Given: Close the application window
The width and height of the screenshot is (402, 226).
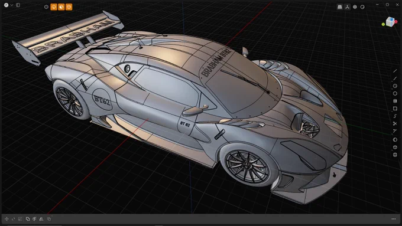Looking at the screenshot, I should [397, 5].
